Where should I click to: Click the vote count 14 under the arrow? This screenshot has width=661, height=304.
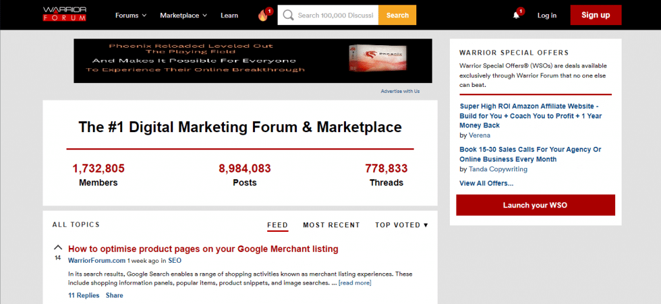(x=57, y=258)
